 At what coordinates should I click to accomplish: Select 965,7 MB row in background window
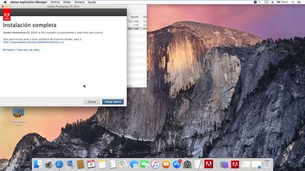click(137, 28)
